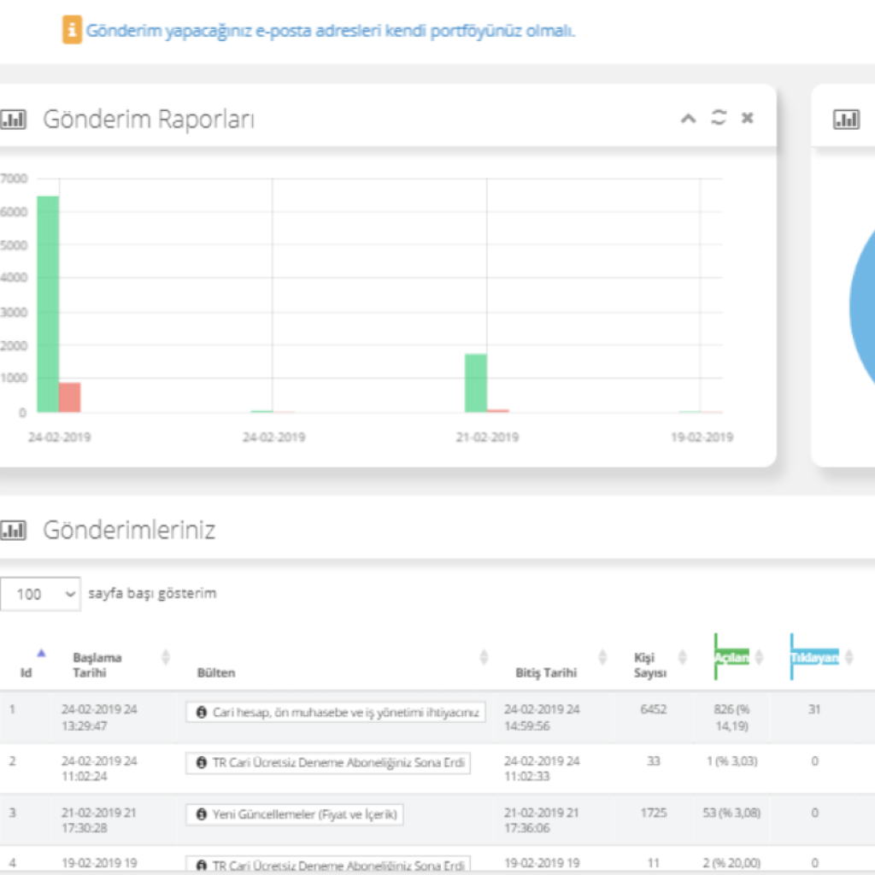Open the e-posta portföy notice link

330,31
